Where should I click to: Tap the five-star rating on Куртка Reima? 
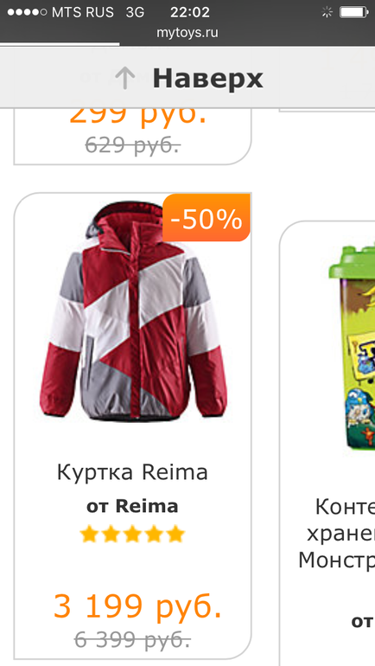click(x=132, y=534)
